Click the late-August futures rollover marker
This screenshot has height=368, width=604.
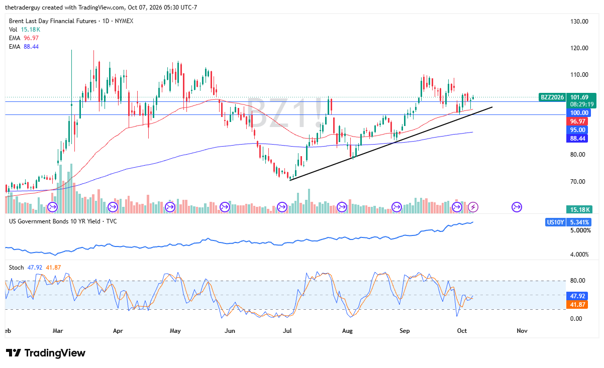(x=396, y=207)
